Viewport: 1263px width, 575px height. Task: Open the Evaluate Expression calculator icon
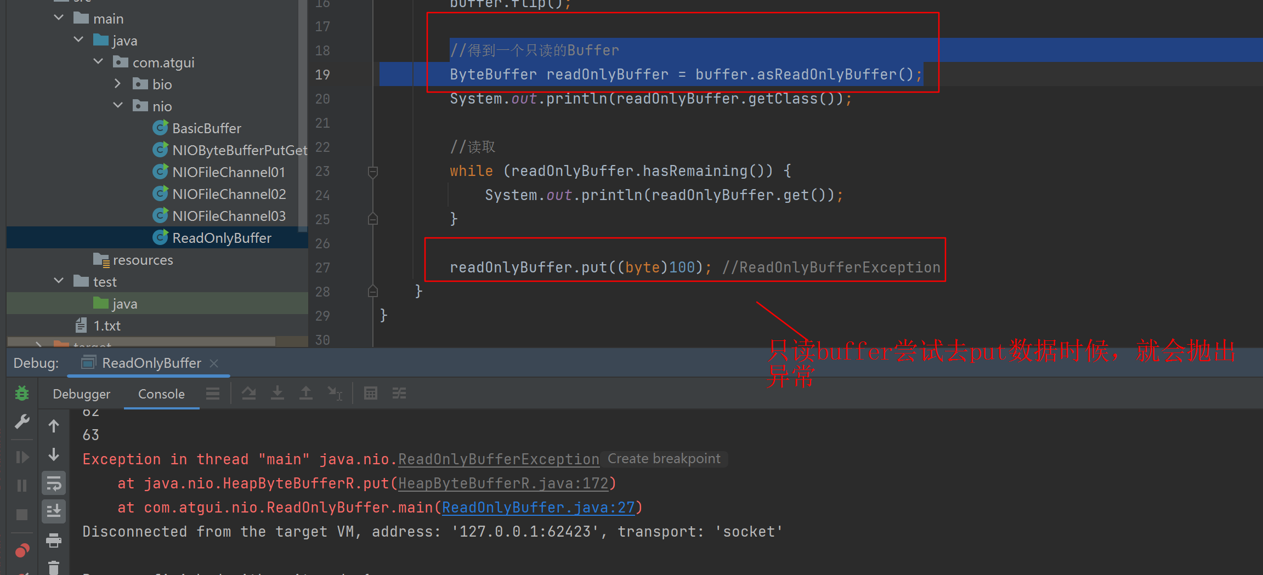[x=371, y=393]
